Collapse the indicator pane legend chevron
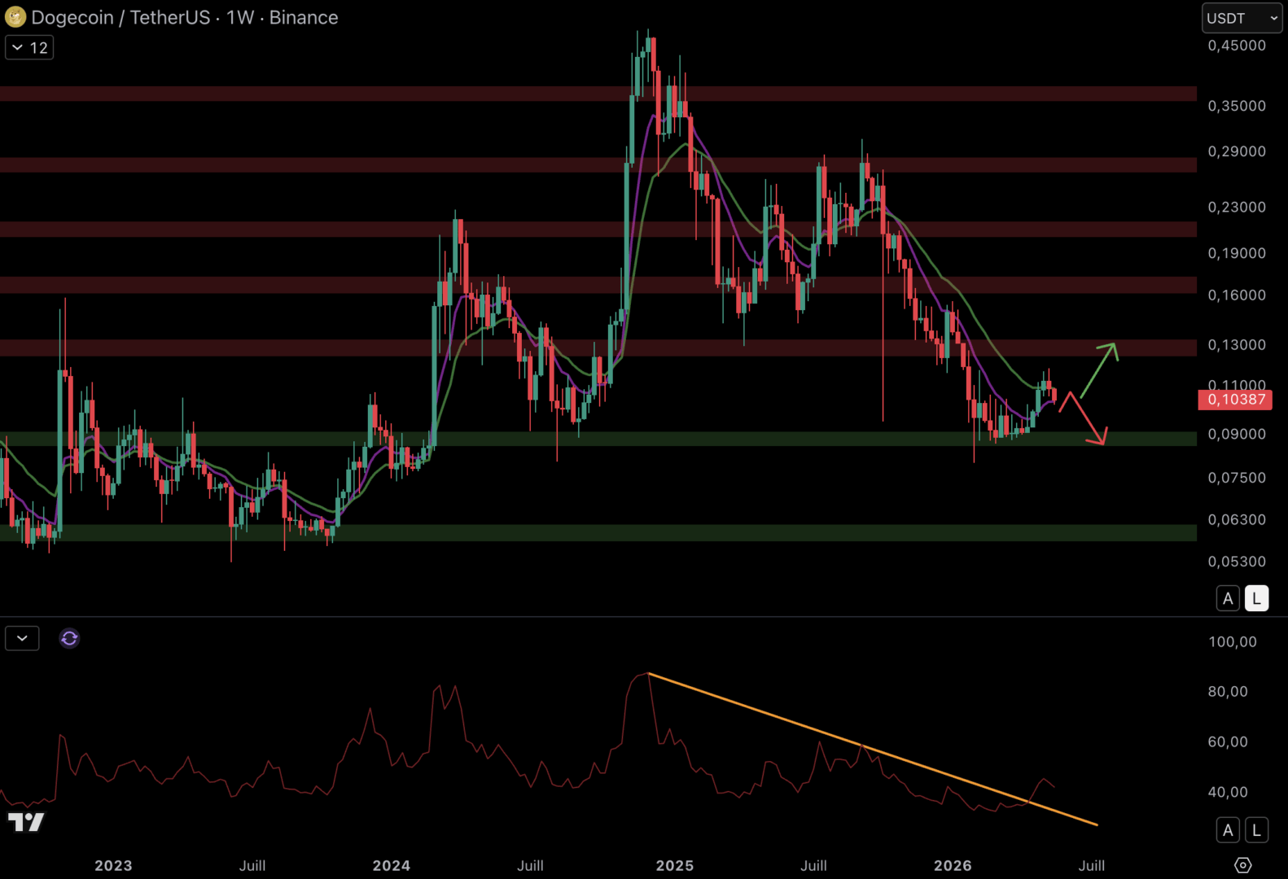Viewport: 1288px width, 879px height. tap(22, 638)
